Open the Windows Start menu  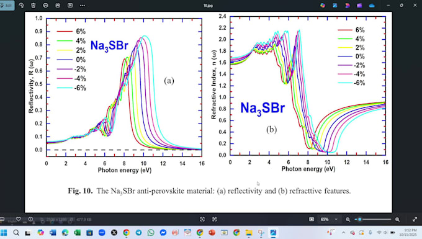click(4, 233)
